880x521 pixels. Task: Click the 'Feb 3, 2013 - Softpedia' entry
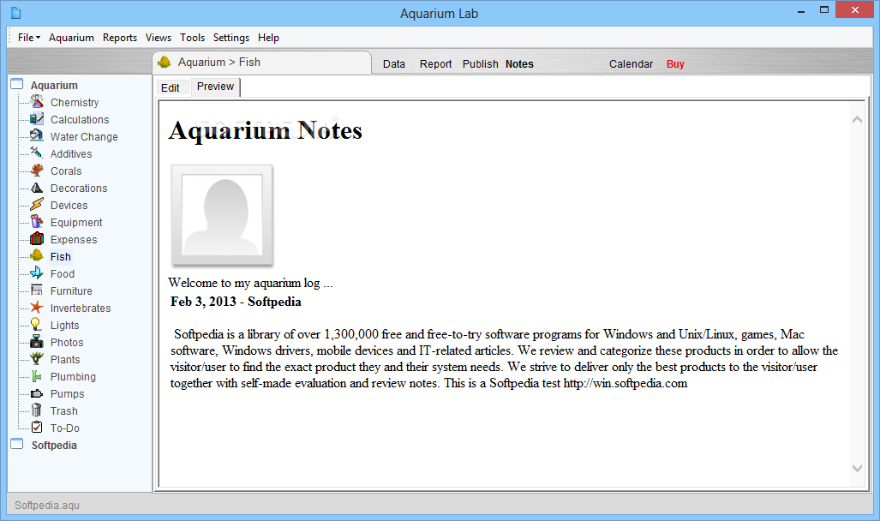(236, 302)
